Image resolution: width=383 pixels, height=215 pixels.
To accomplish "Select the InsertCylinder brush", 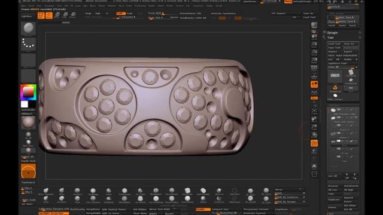I will coord(203,192).
